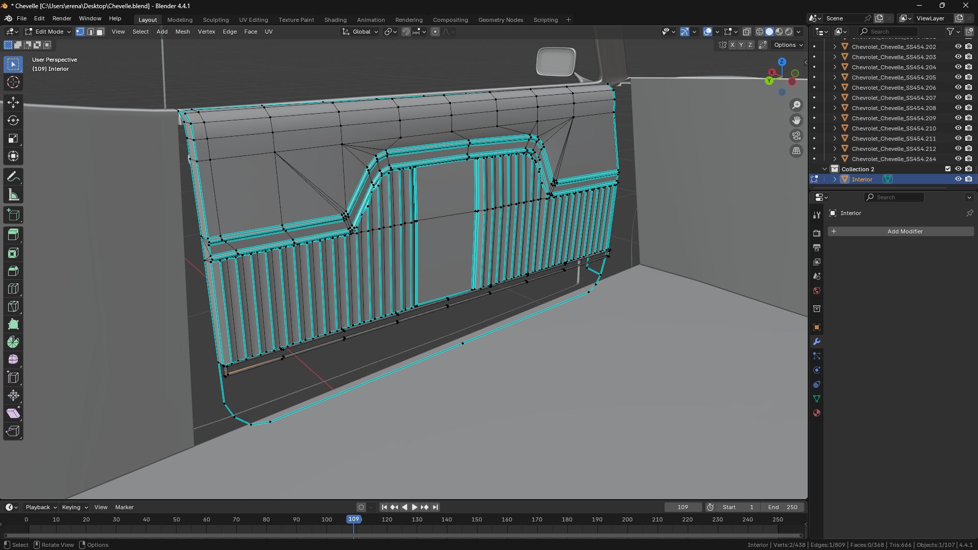
Task: Activate the Shear tool
Action: [x=13, y=413]
